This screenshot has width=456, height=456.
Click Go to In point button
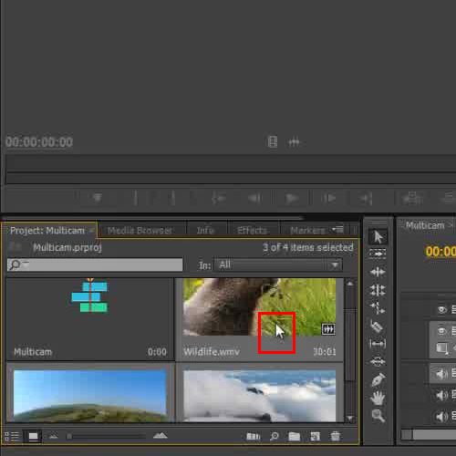tap(218, 198)
